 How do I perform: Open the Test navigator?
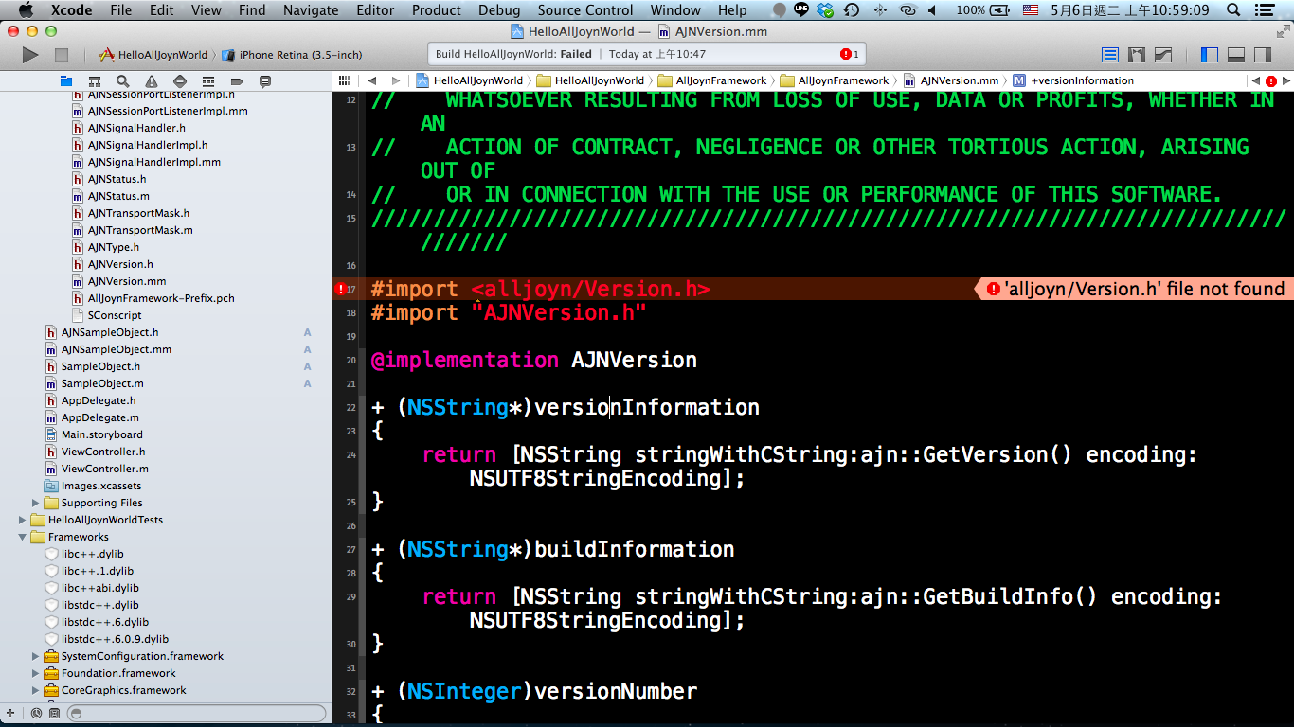coord(180,81)
